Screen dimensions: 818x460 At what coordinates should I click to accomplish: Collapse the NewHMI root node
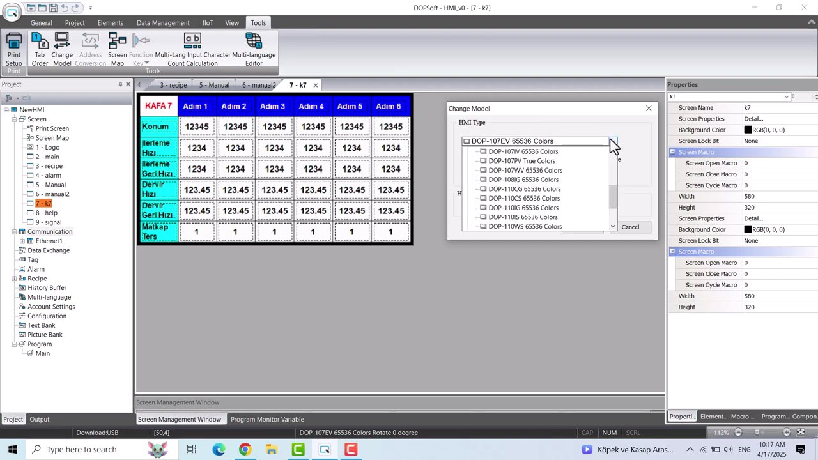6,110
